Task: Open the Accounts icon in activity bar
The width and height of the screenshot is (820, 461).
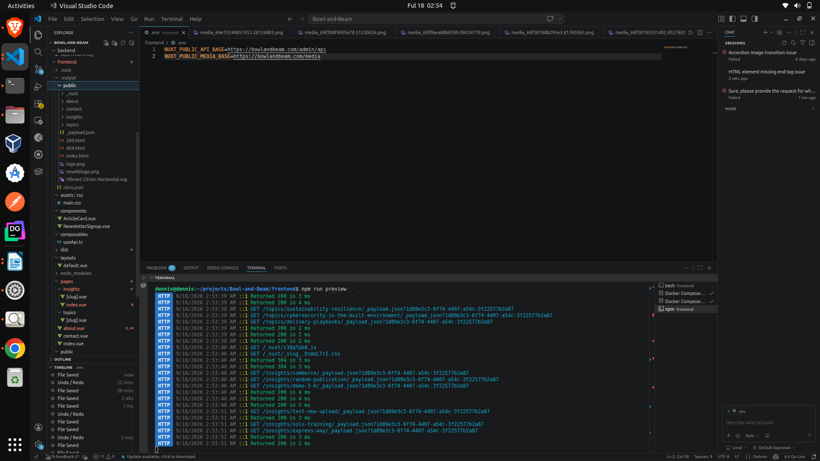Action: [38, 427]
